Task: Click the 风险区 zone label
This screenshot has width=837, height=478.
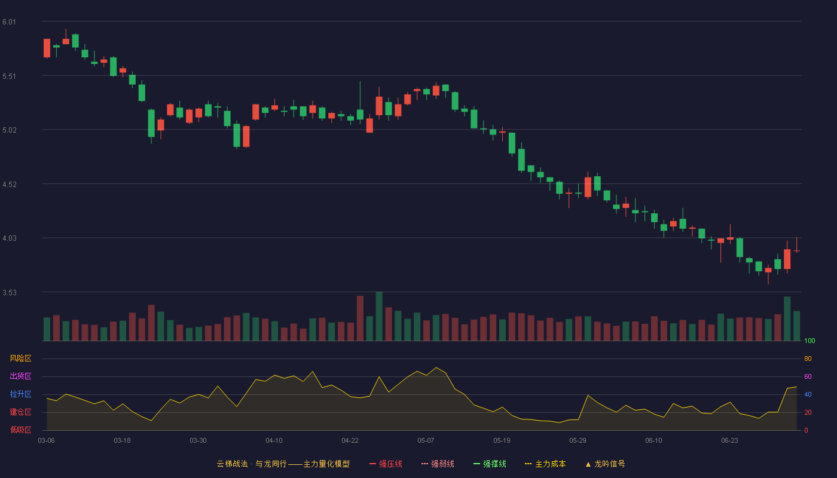Action: tap(20, 358)
